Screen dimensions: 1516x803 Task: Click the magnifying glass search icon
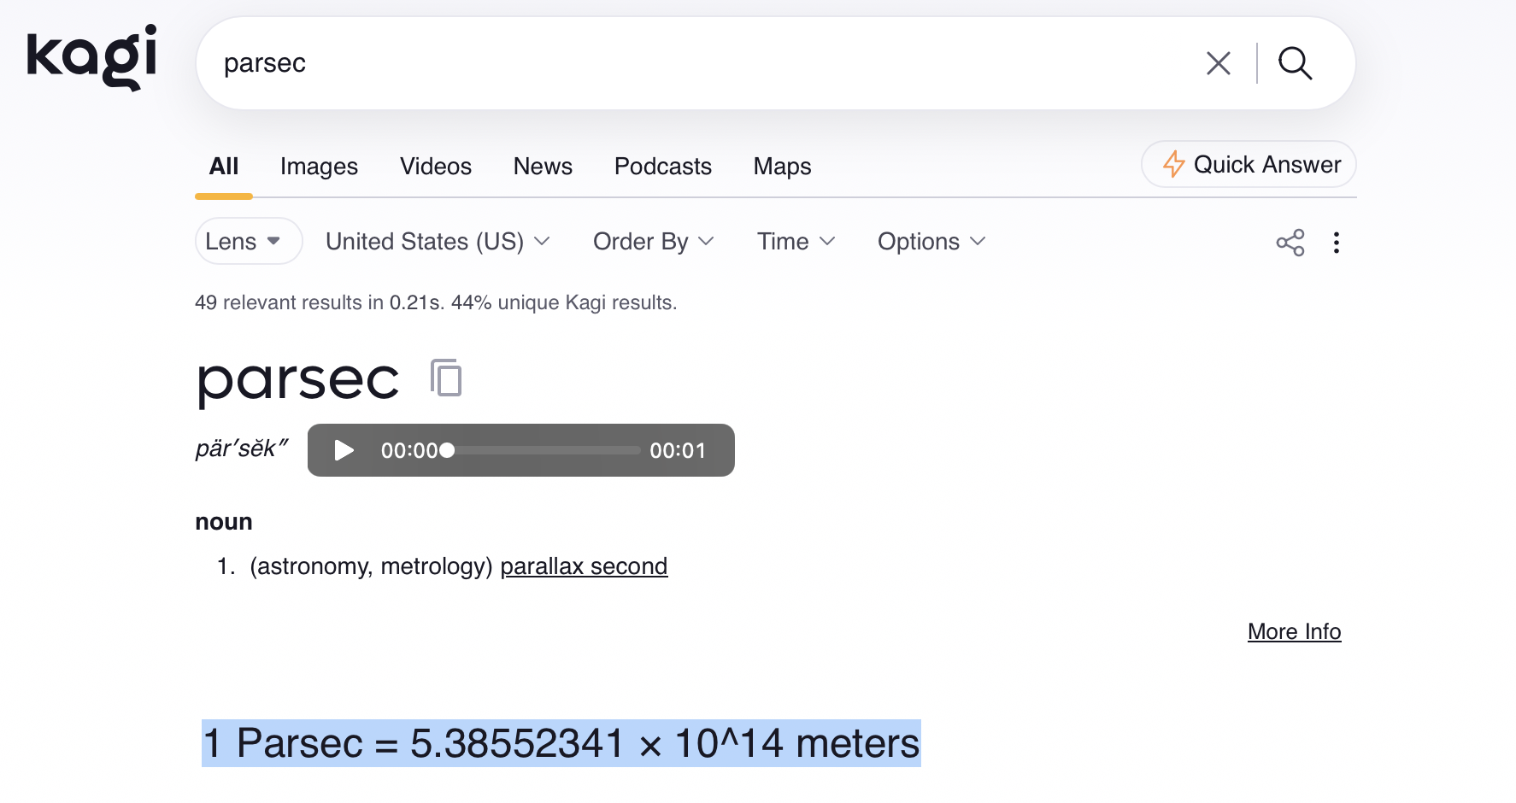point(1295,63)
